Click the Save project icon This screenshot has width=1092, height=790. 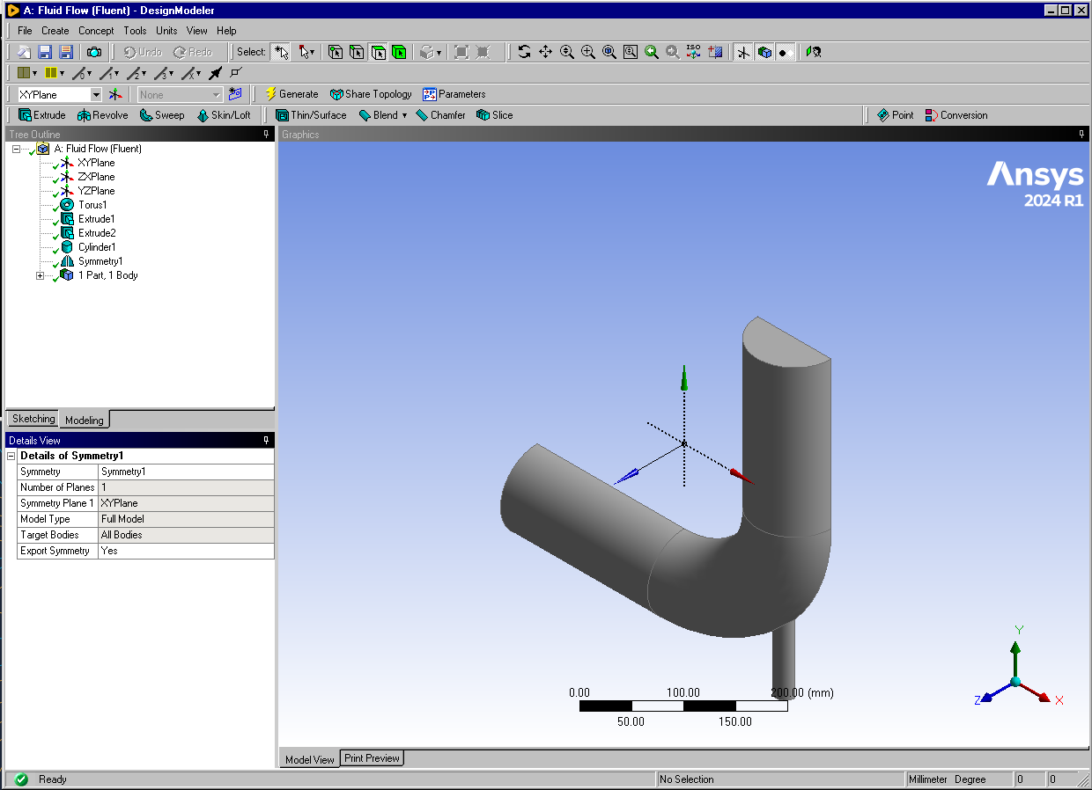44,52
